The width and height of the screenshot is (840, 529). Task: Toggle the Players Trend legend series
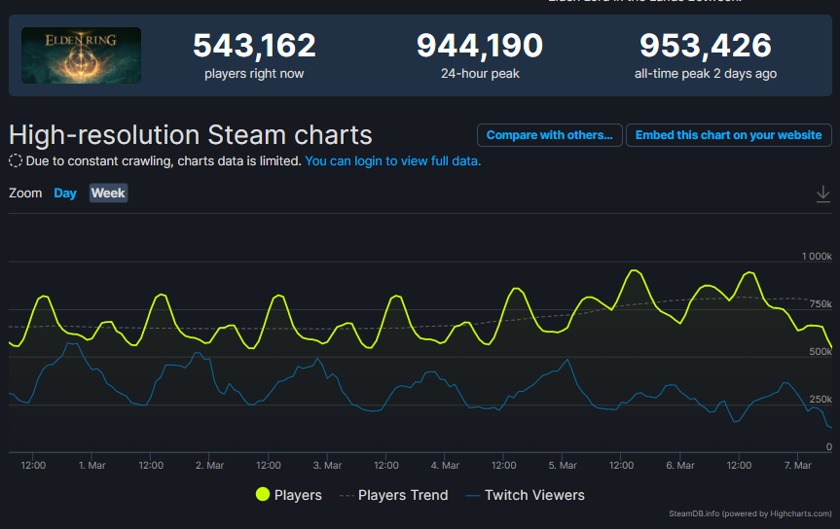tap(394, 495)
